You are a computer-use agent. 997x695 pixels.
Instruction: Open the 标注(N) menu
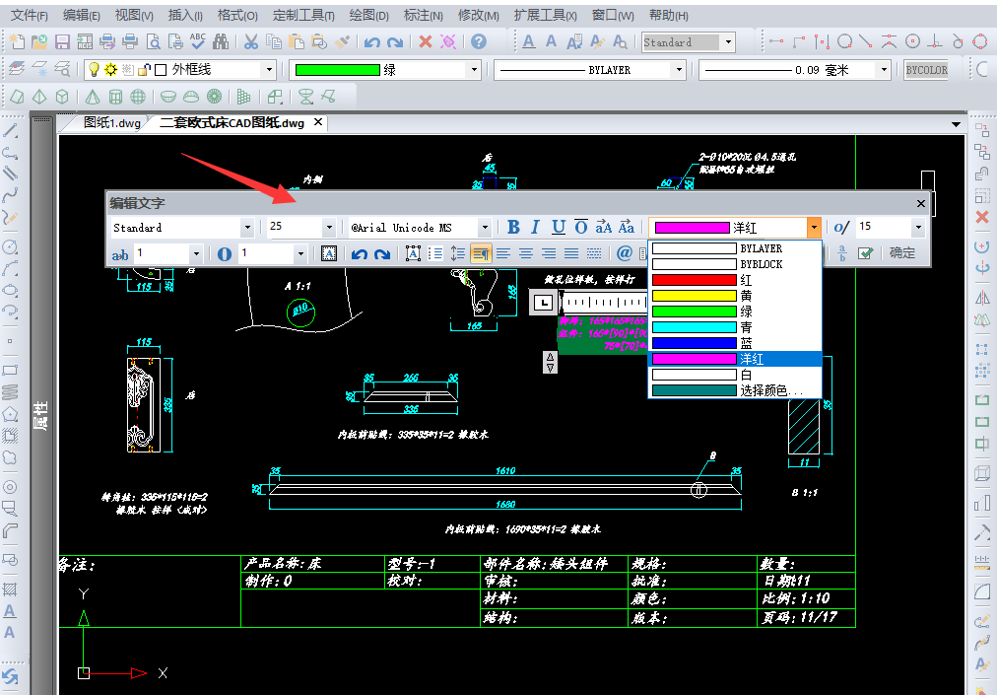point(424,15)
